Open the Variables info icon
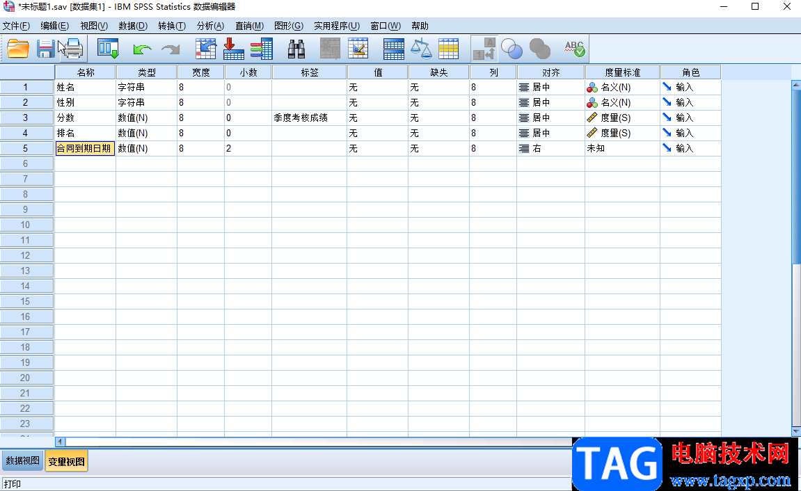Viewport: 801px width, 491px height. (x=262, y=49)
